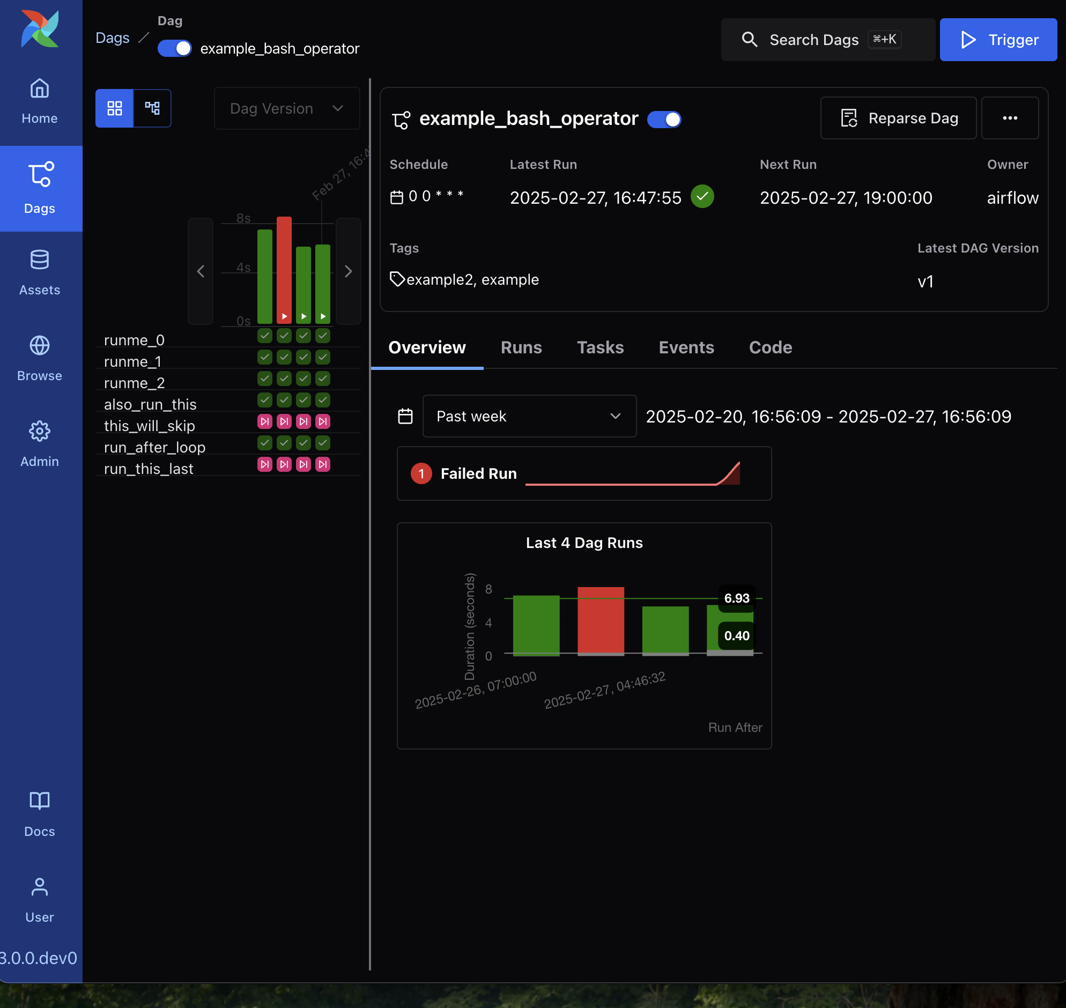Switch to the Runs tab
Image resolution: width=1066 pixels, height=1008 pixels.
[521, 347]
